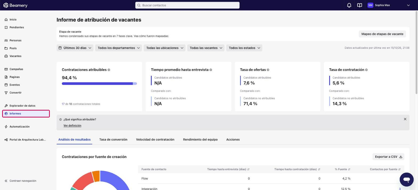Open Pools in sidebar
Image resolution: width=418 pixels, height=190 pixels.
13,48
